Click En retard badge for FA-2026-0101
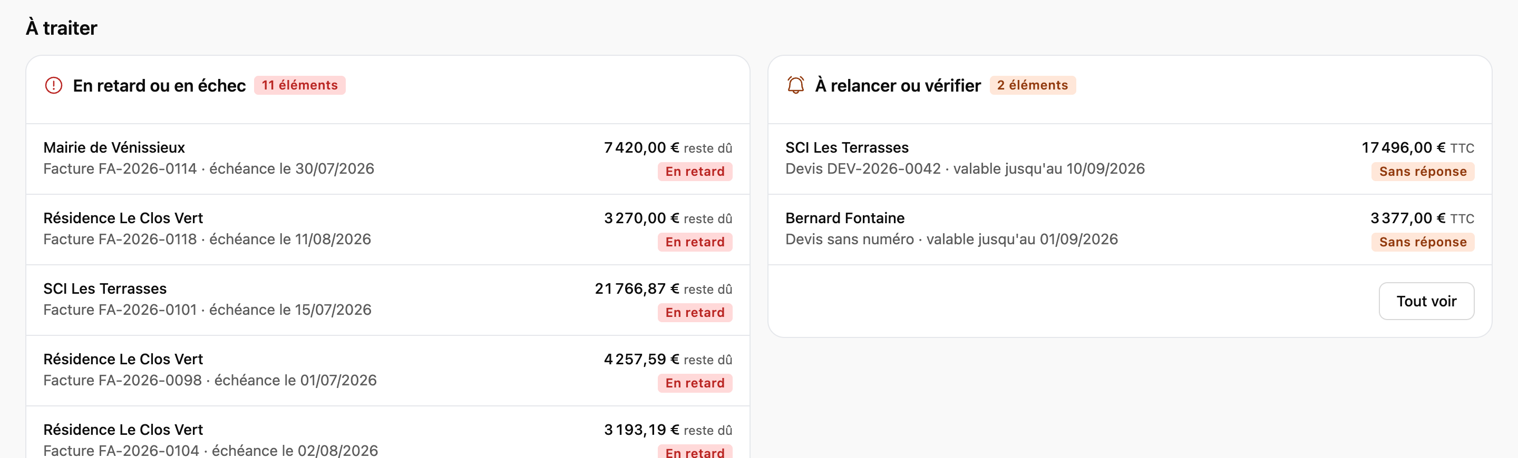The image size is (1518, 458). pyautogui.click(x=695, y=313)
